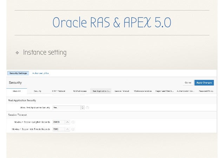Open the HTTP Protocol tab
The width and height of the screenshot is (224, 158).
(x=58, y=91)
